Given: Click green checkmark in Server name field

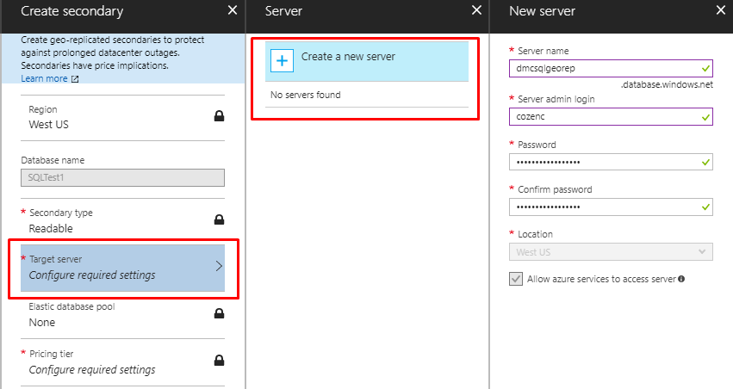Looking at the screenshot, I should [x=705, y=69].
